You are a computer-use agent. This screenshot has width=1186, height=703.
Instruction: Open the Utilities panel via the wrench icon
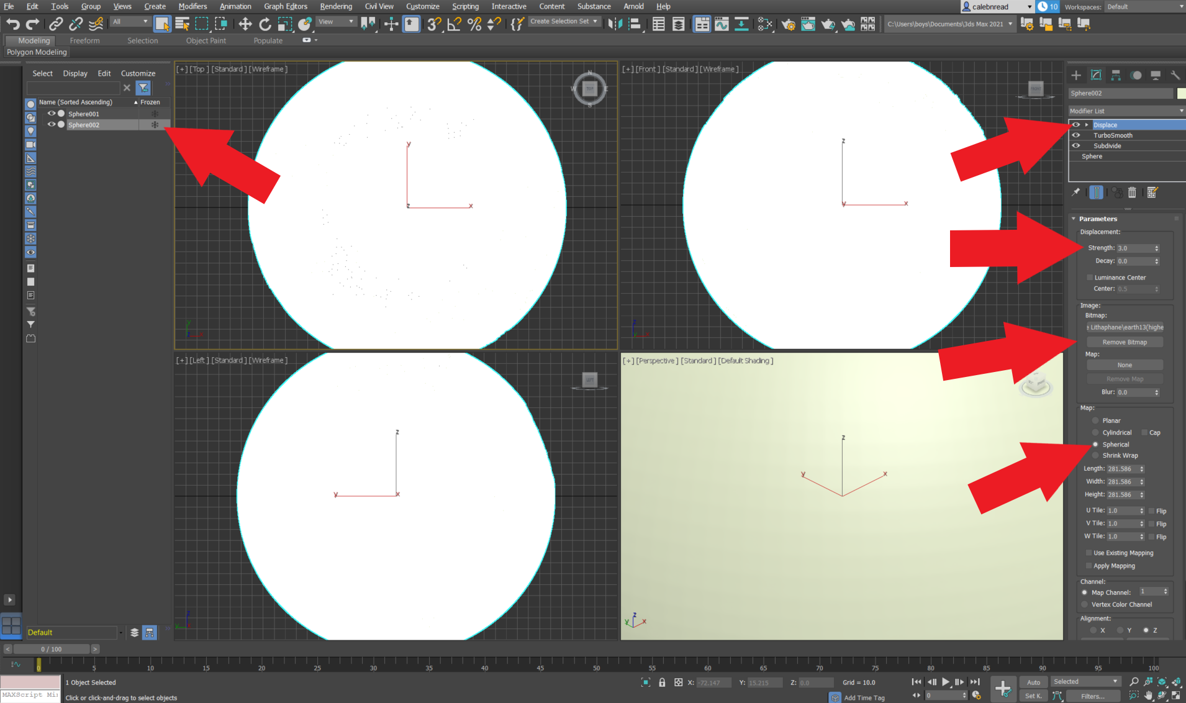1175,75
